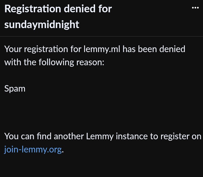Image resolution: width=203 pixels, height=177 pixels.
Task: Click the word 'another' in the last sentence
Action: point(69,136)
